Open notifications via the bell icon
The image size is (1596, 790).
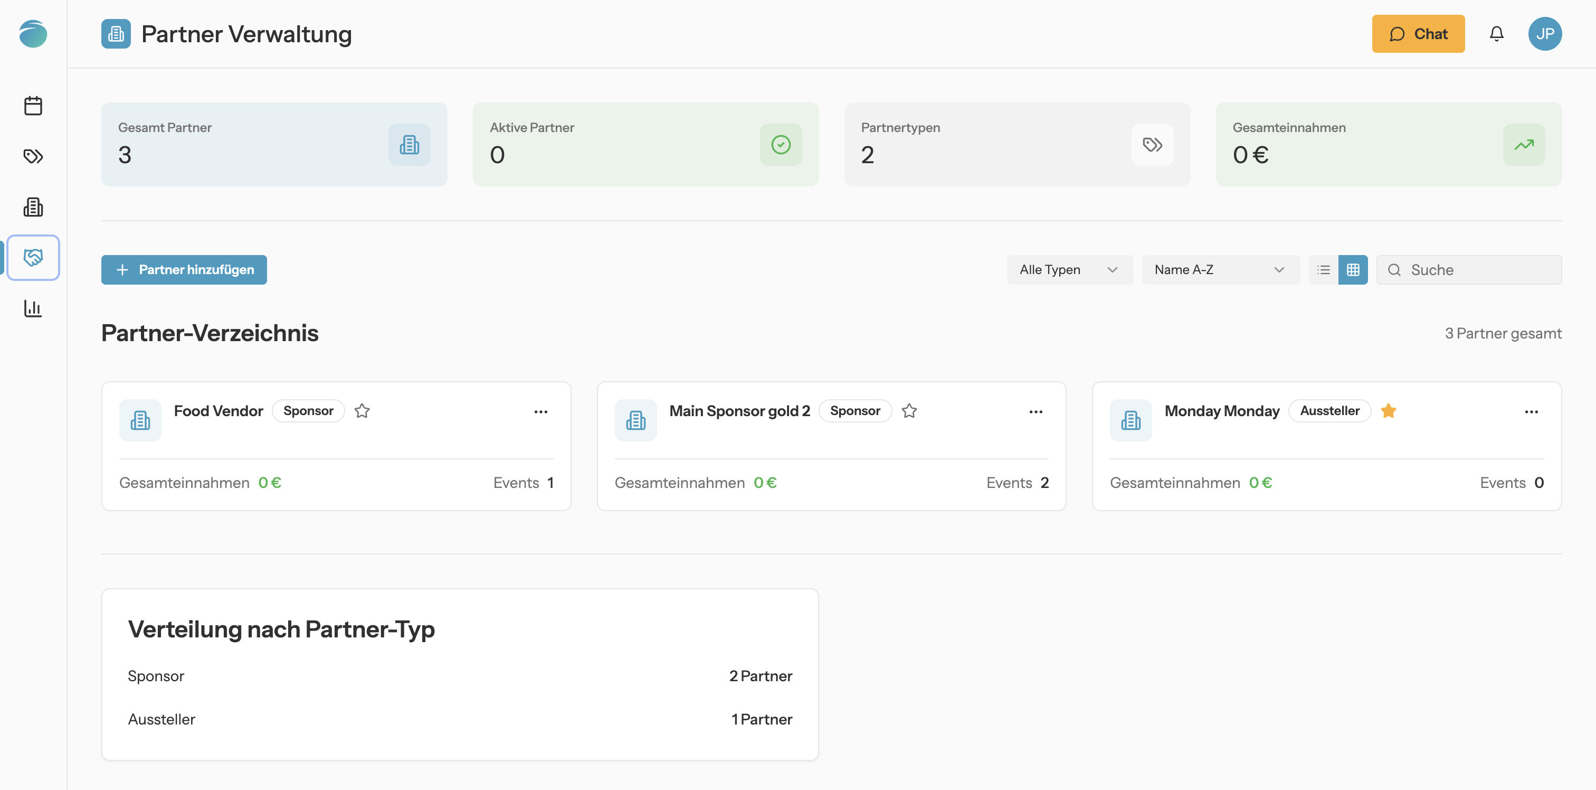(x=1496, y=33)
